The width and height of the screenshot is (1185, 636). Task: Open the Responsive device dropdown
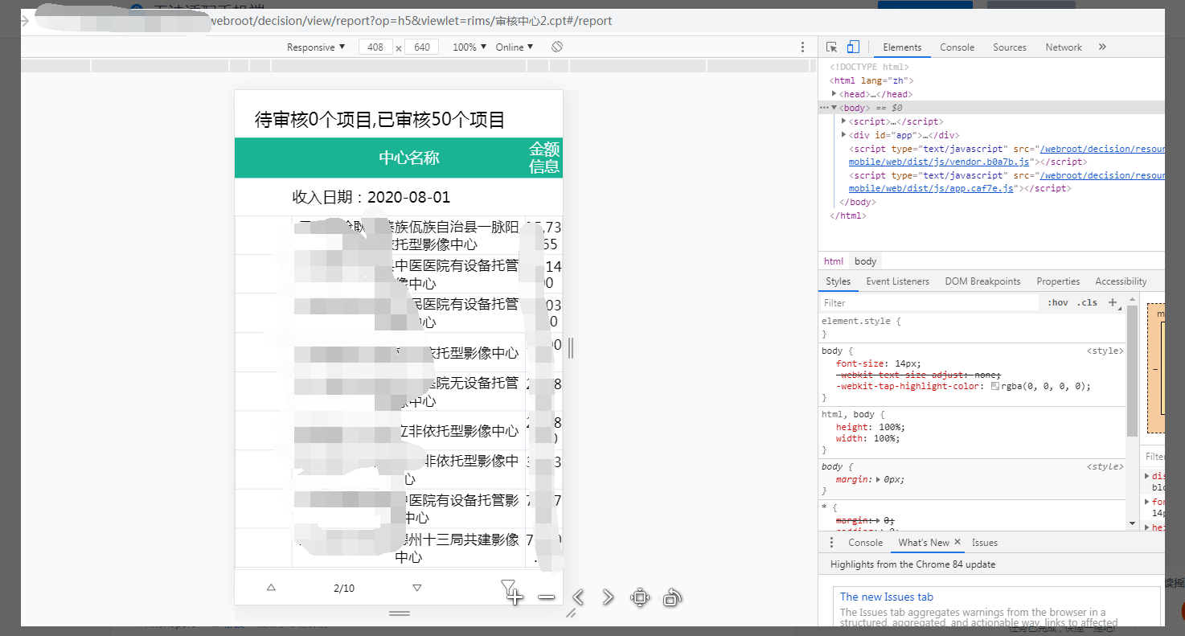[316, 47]
